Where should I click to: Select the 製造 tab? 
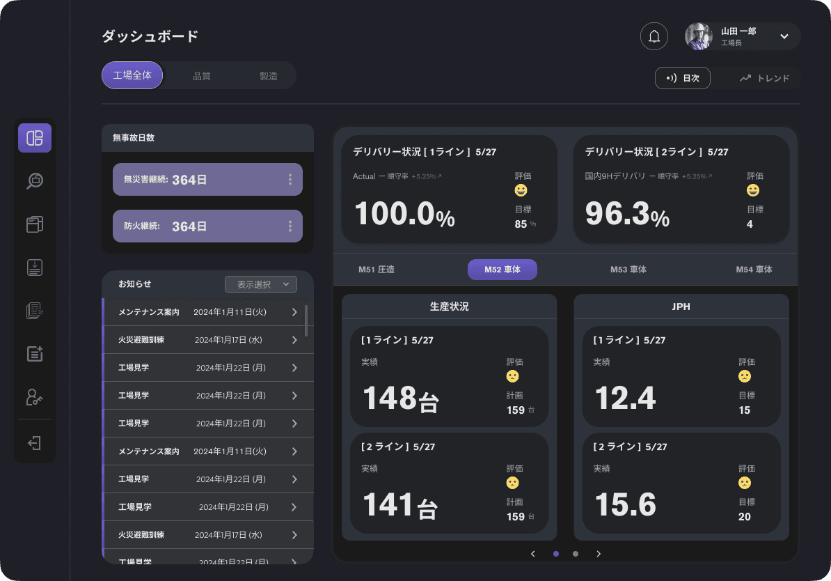tap(269, 75)
